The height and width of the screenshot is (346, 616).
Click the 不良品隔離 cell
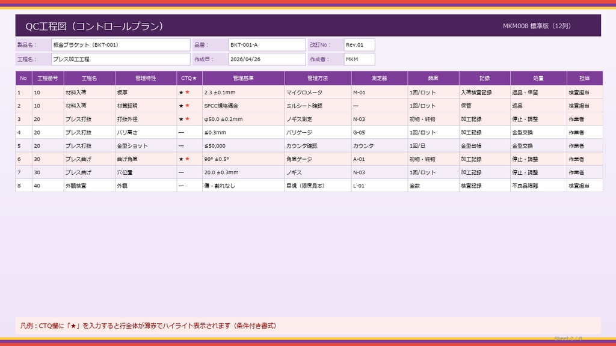pos(538,186)
